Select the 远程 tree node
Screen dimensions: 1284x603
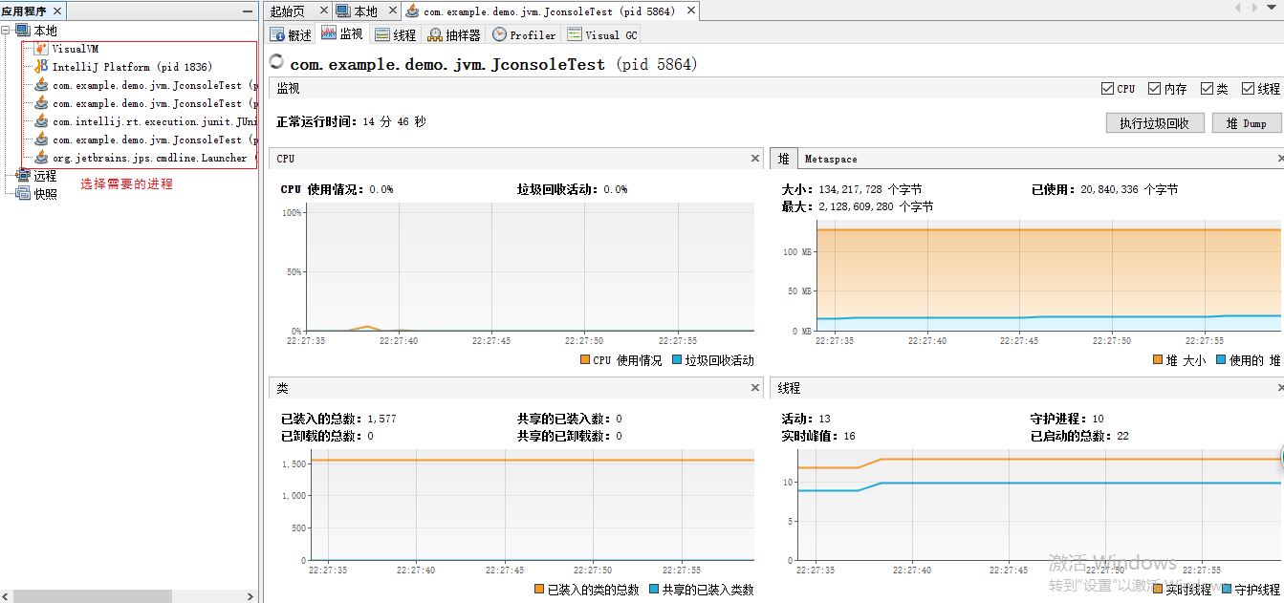pos(45,176)
